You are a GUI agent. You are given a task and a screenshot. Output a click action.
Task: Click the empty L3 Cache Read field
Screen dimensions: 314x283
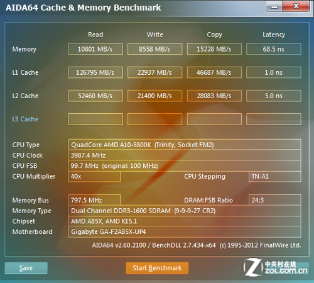tap(95, 119)
